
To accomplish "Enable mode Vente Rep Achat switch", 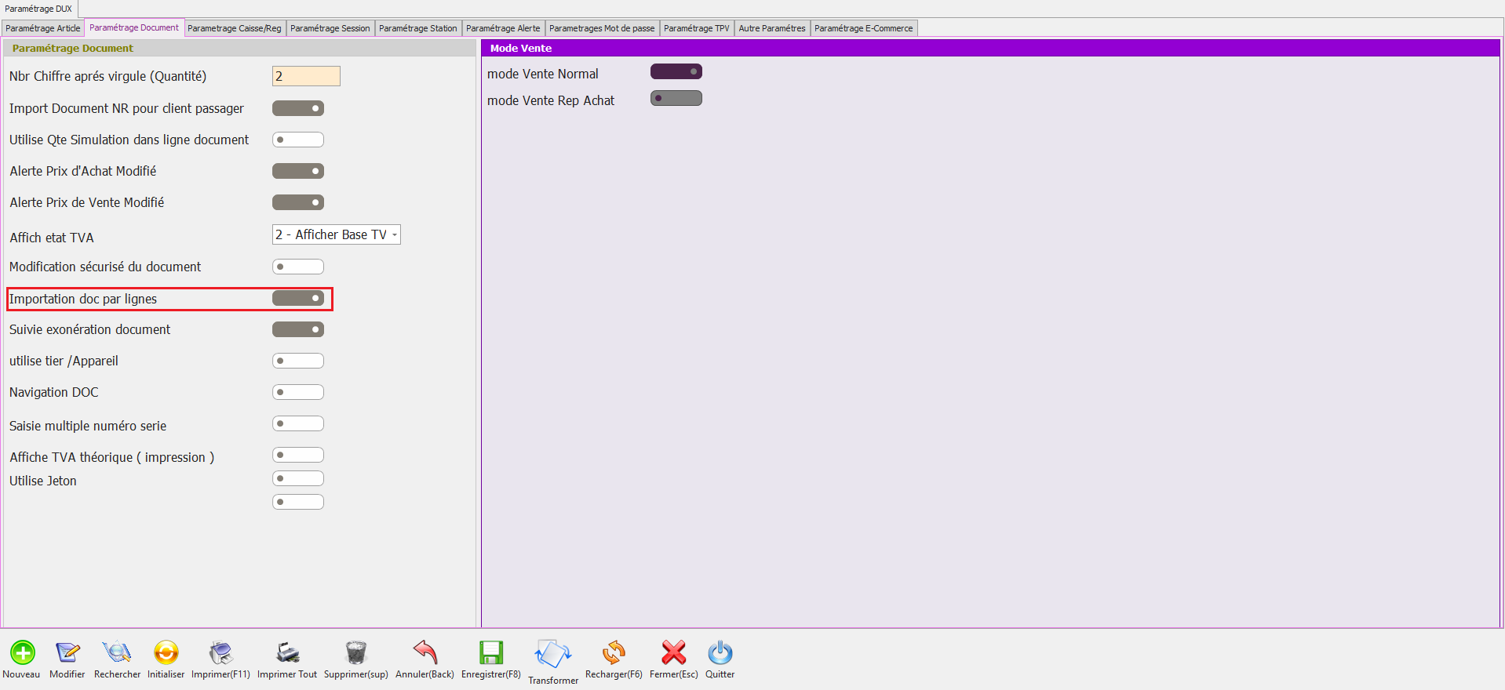I will pyautogui.click(x=676, y=98).
